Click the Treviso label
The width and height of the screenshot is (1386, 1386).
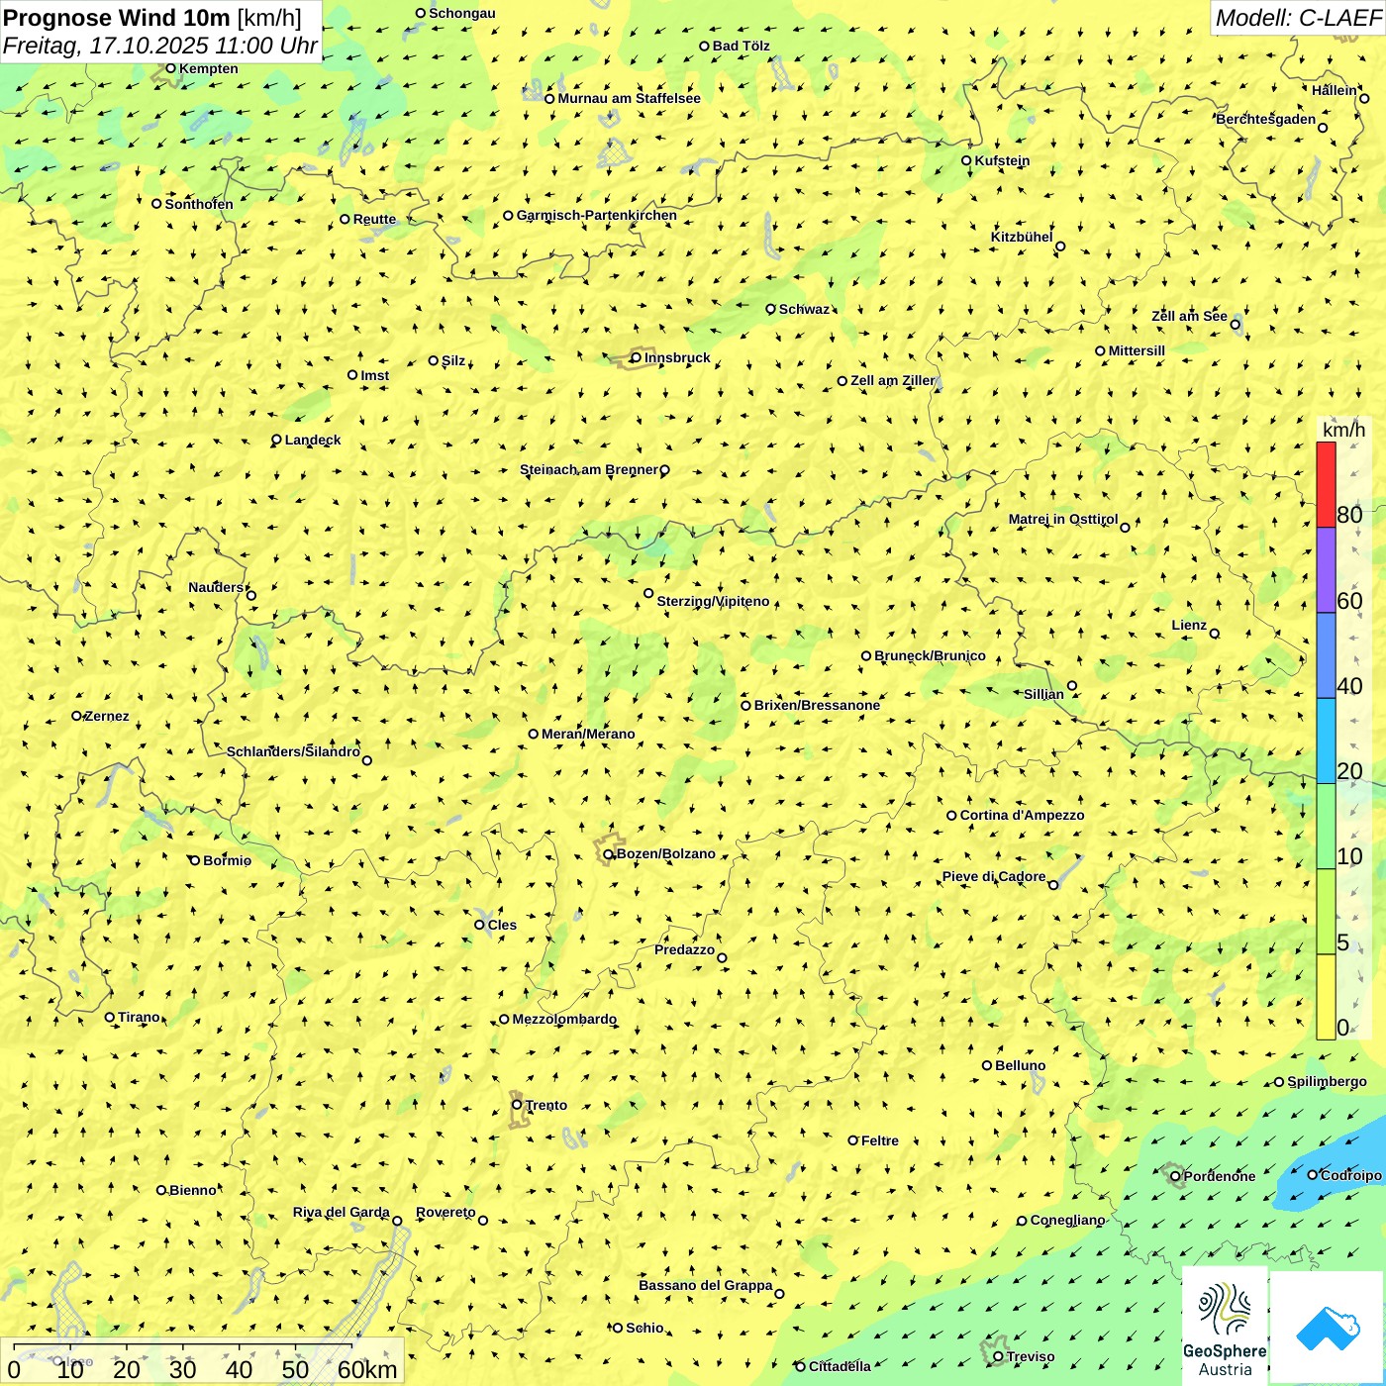pyautogui.click(x=1030, y=1356)
